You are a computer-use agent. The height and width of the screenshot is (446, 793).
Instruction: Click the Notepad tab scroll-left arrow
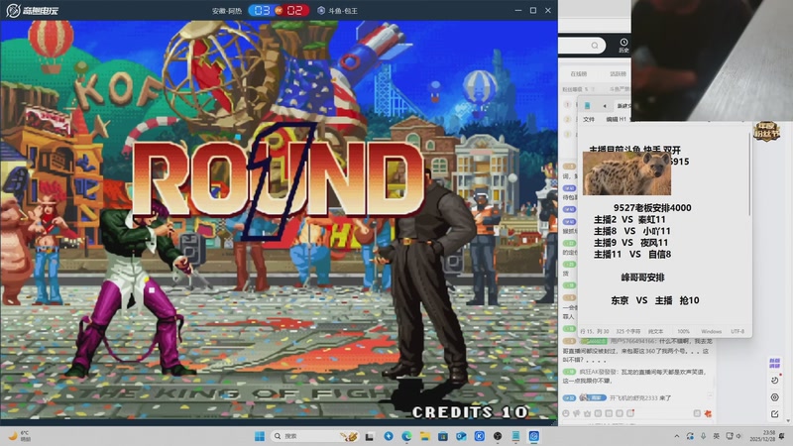pyautogui.click(x=605, y=106)
